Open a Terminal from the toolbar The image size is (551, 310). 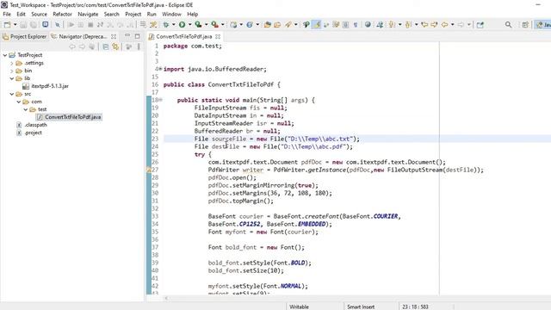(46, 24)
